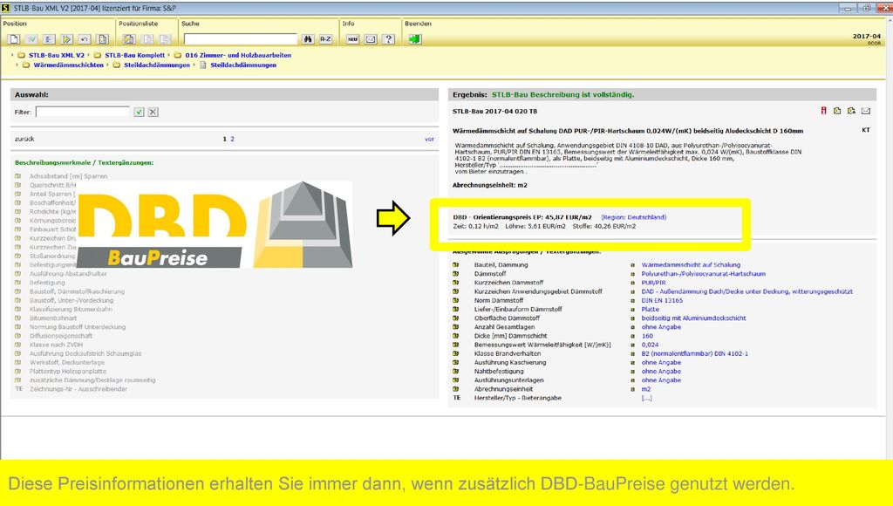Screen dimensions: 893x506
Task: Open 016 Zimmer- und Holzbauarbeiten breadcrumb
Action: (238, 55)
